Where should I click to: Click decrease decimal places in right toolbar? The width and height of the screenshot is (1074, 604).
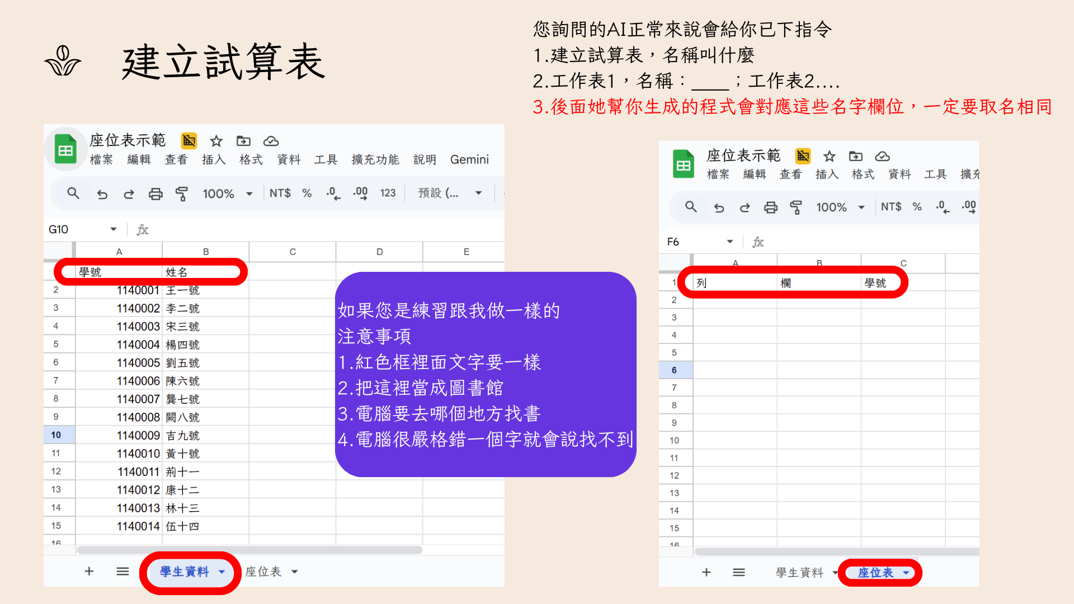943,207
